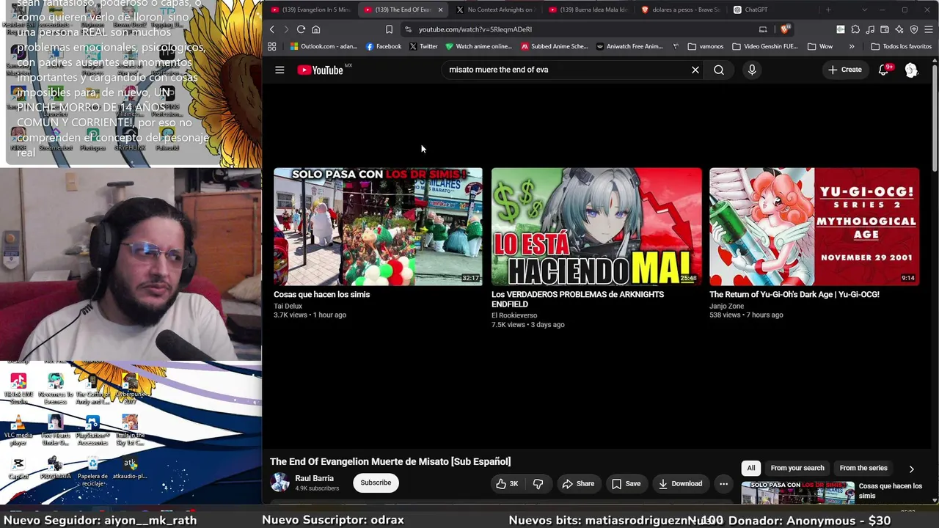The height and width of the screenshot is (528, 939).
Task: Expand the Wow bookmarks folder
Action: tap(820, 46)
